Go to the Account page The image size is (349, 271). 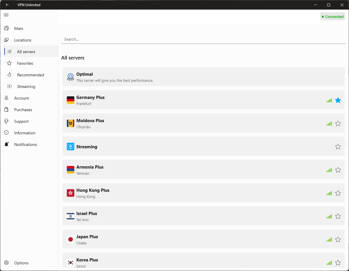(21, 98)
